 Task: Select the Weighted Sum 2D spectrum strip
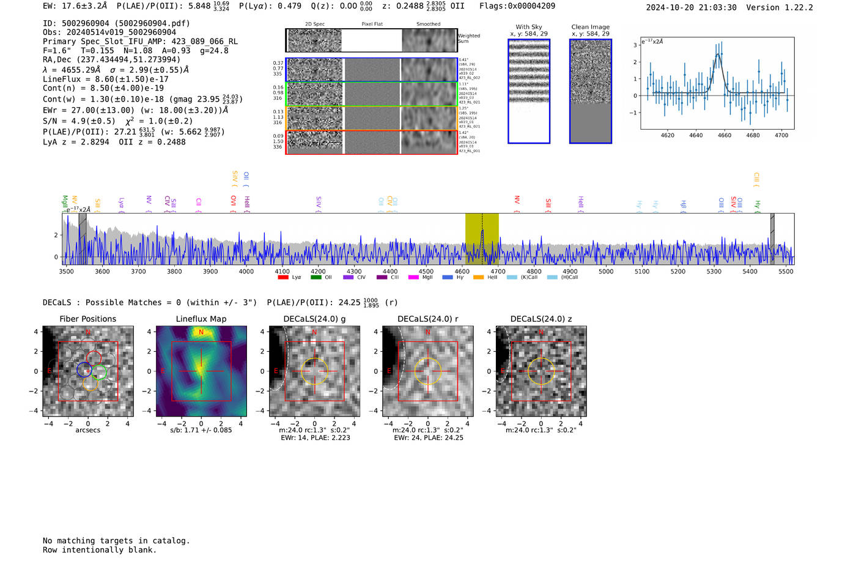(x=371, y=40)
